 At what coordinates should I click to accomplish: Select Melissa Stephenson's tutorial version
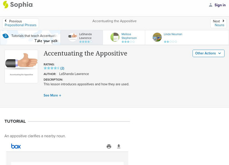[x=124, y=37]
